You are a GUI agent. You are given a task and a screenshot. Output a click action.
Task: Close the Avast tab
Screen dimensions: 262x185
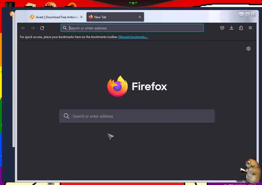click(x=81, y=17)
